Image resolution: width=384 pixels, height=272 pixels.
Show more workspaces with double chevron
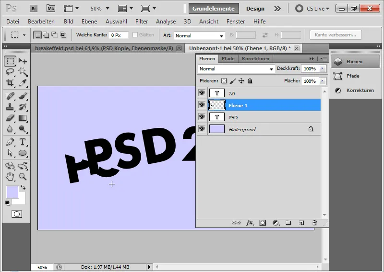(x=277, y=9)
